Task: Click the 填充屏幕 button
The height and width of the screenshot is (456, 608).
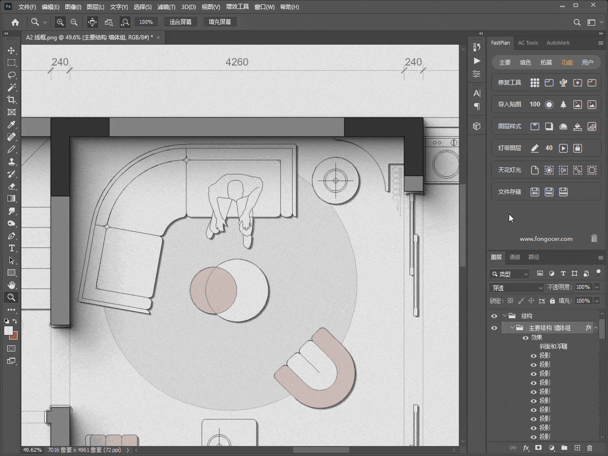Action: pyautogui.click(x=220, y=22)
